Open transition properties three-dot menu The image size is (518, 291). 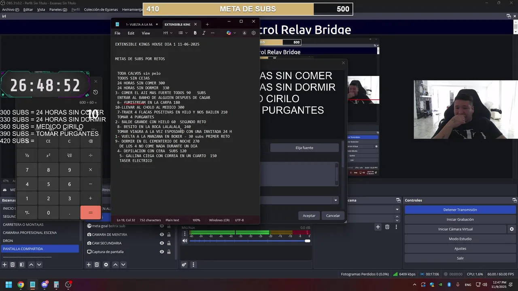396,227
